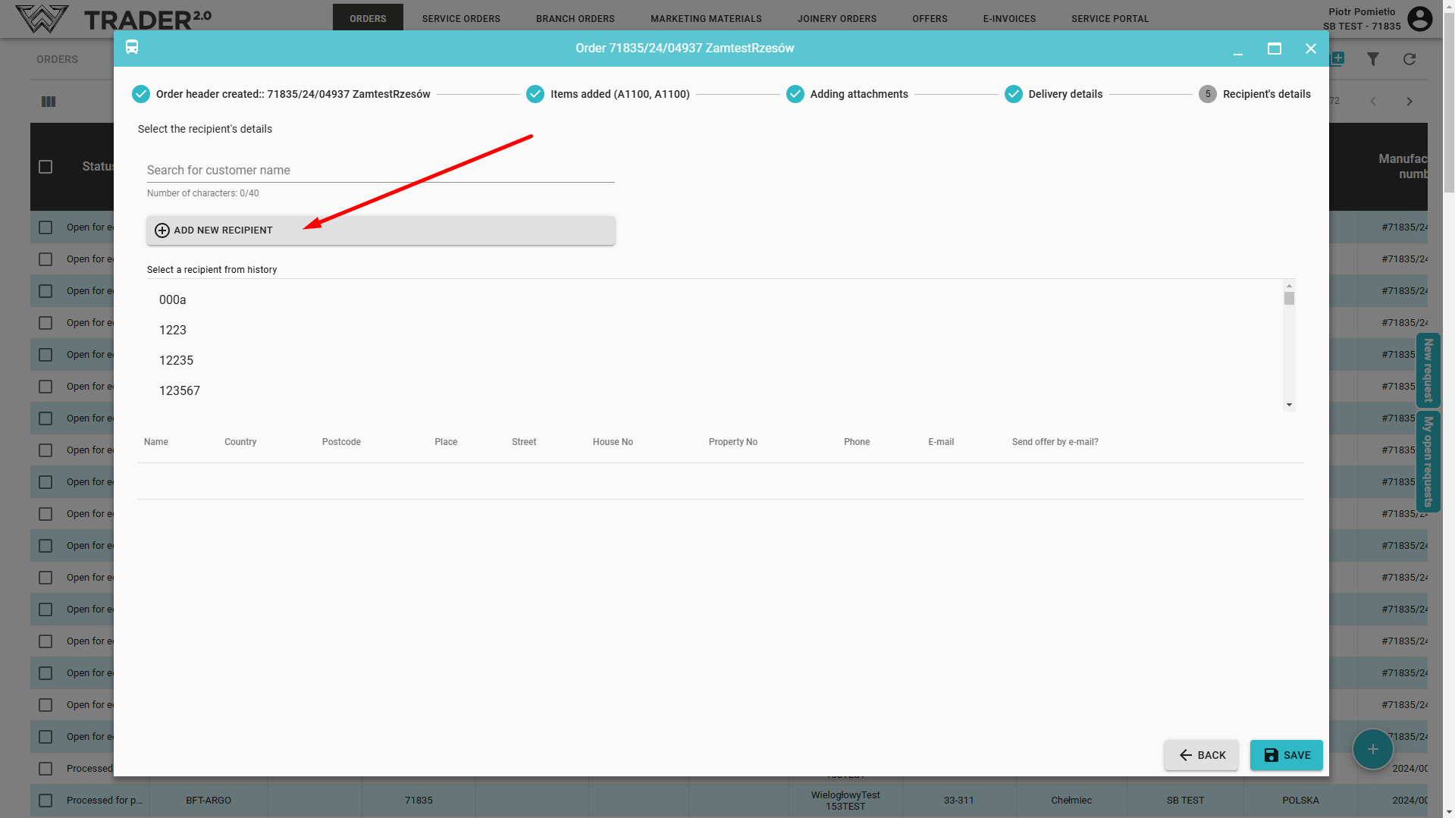Click the user account avatar icon
This screenshot has width=1455, height=818.
[1419, 18]
